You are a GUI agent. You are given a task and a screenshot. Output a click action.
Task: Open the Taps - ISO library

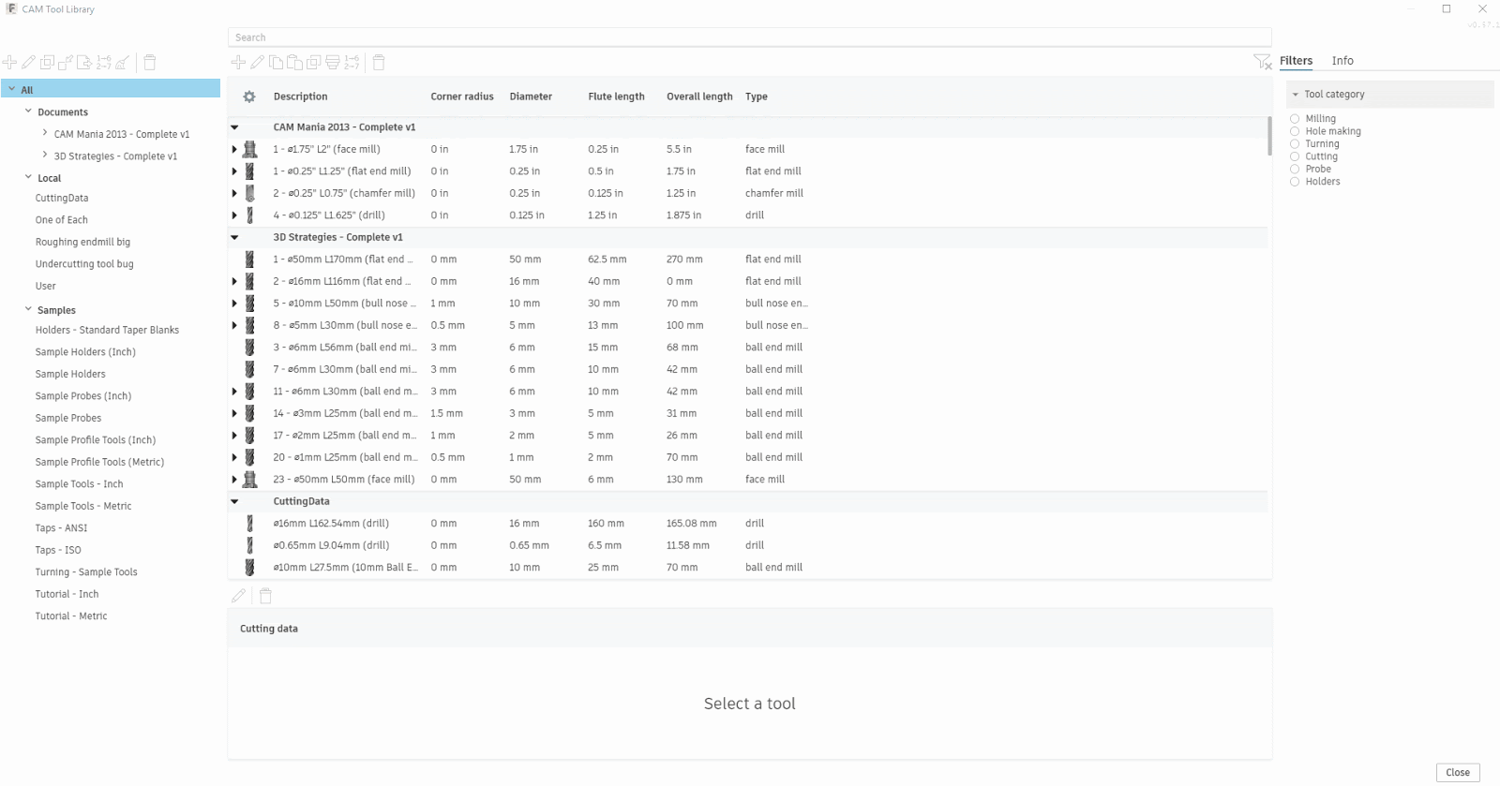58,550
